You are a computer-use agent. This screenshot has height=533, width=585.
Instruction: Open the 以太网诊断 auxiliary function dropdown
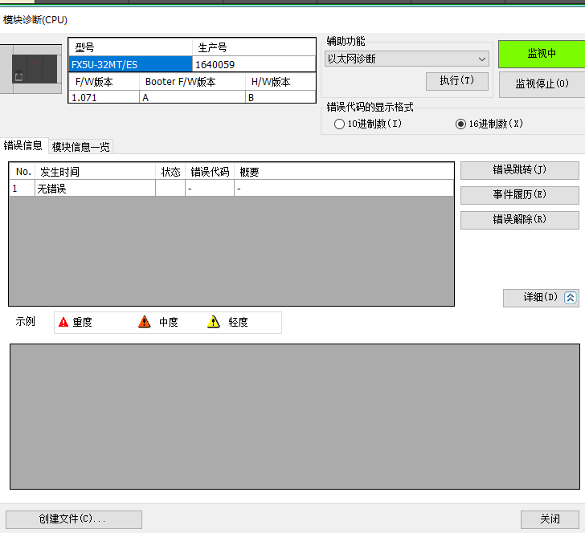[x=407, y=59]
